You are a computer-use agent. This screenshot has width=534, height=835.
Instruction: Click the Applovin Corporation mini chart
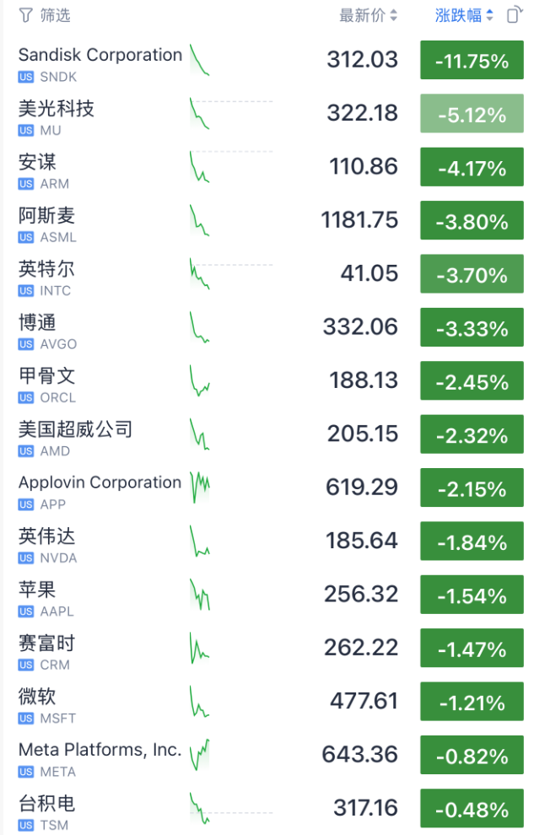pyautogui.click(x=199, y=488)
